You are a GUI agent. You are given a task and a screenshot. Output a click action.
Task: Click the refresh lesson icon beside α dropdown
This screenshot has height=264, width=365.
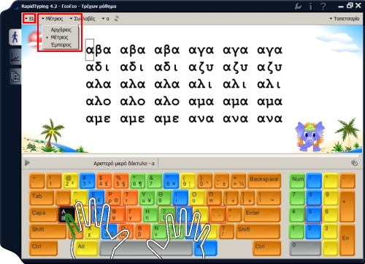(x=116, y=18)
